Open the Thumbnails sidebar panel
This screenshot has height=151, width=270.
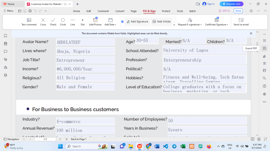click(x=6, y=44)
